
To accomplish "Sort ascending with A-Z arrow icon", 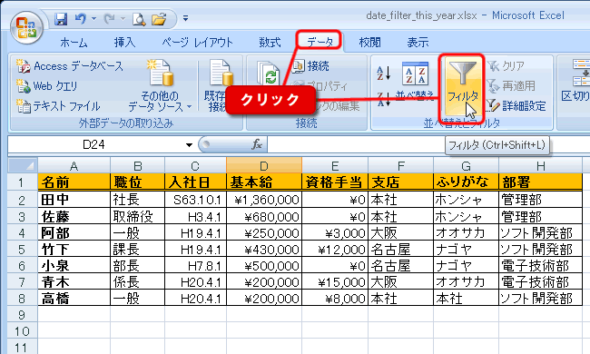I will 383,74.
